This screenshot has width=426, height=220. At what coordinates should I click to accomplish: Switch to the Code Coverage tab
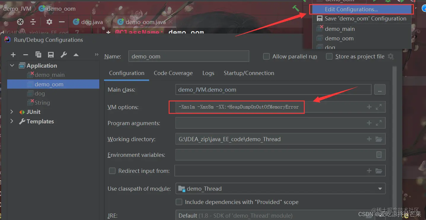(173, 73)
